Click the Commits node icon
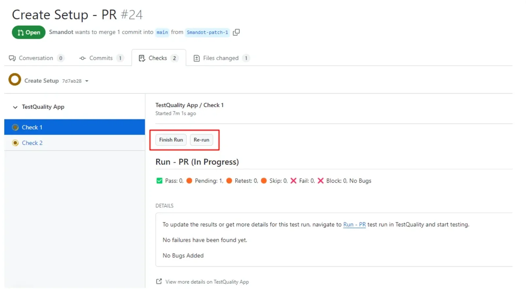Screen dimensions: 526x295 pyautogui.click(x=83, y=58)
